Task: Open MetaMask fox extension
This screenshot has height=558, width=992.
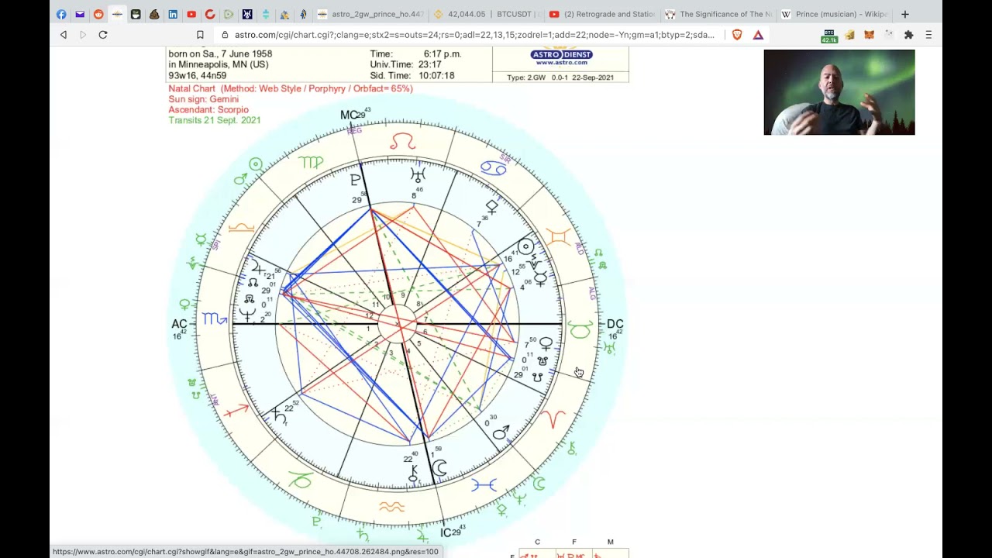Action: (869, 35)
